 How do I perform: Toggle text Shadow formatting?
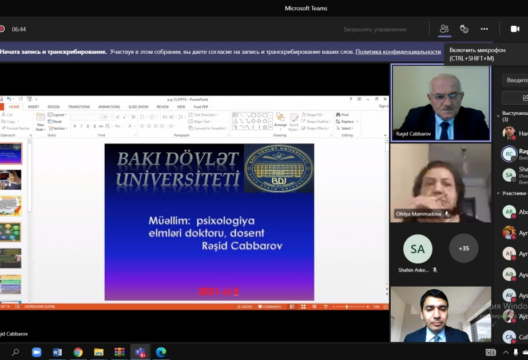[x=94, y=126]
